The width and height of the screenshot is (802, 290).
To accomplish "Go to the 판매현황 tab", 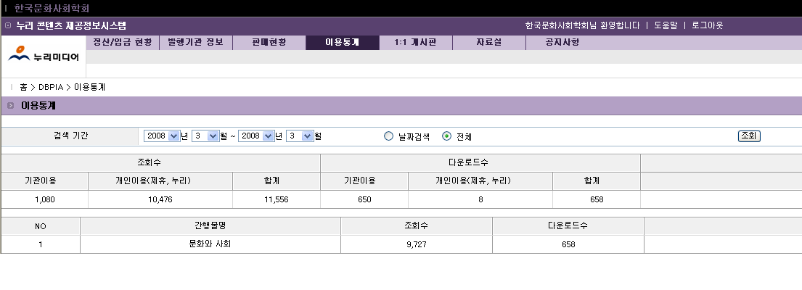I will pos(269,43).
